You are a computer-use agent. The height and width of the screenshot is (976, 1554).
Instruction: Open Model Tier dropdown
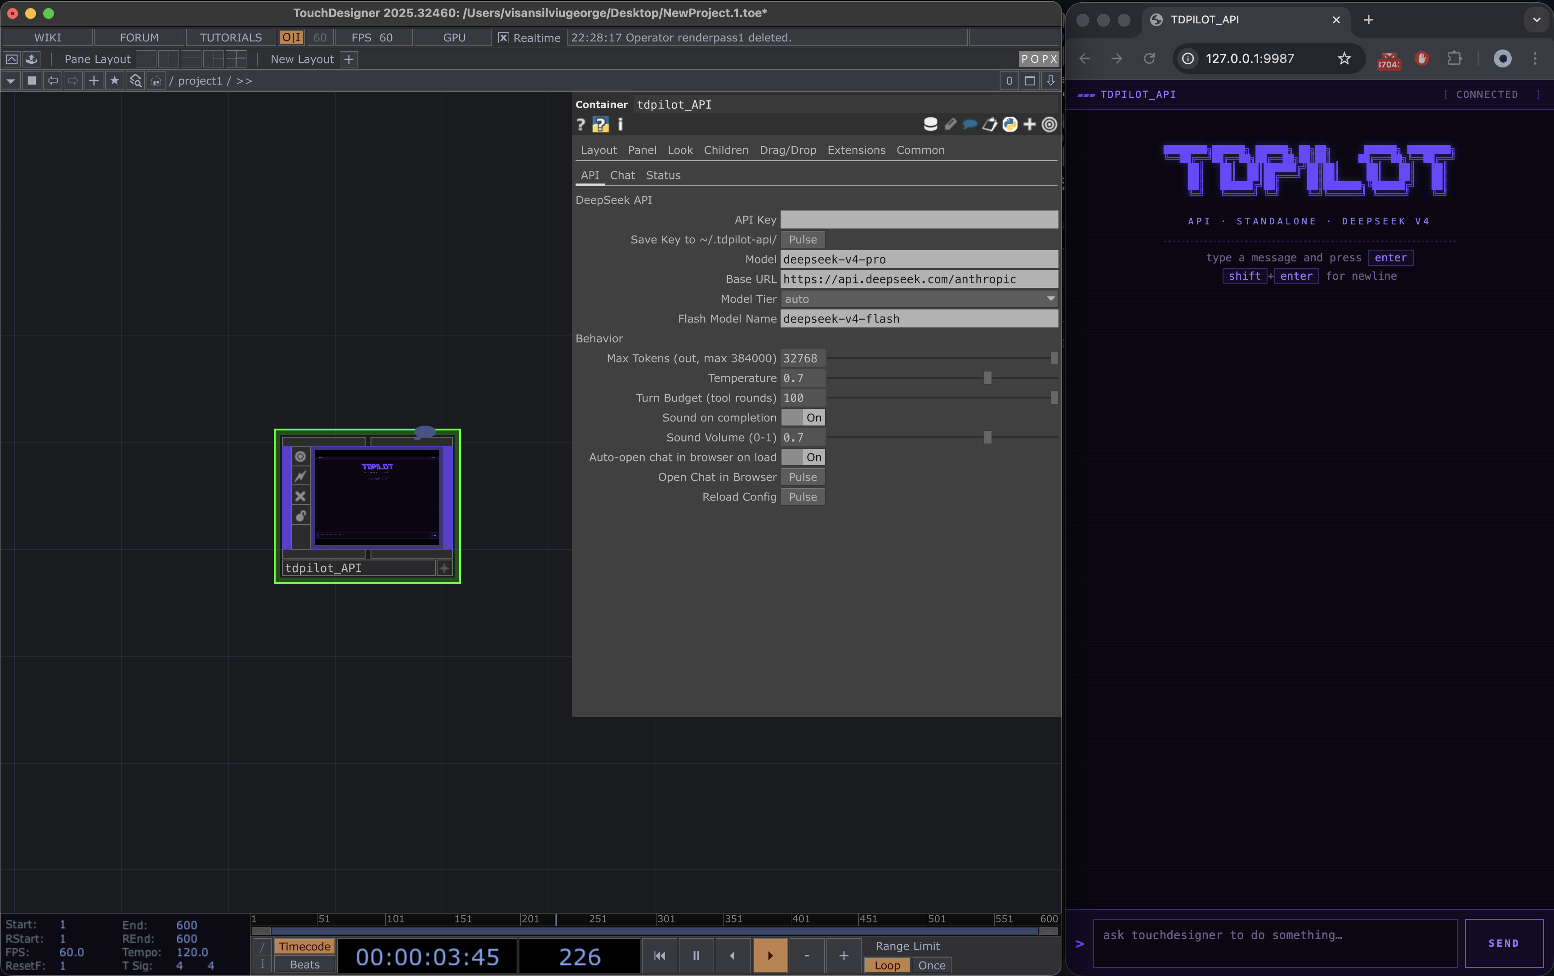[919, 299]
